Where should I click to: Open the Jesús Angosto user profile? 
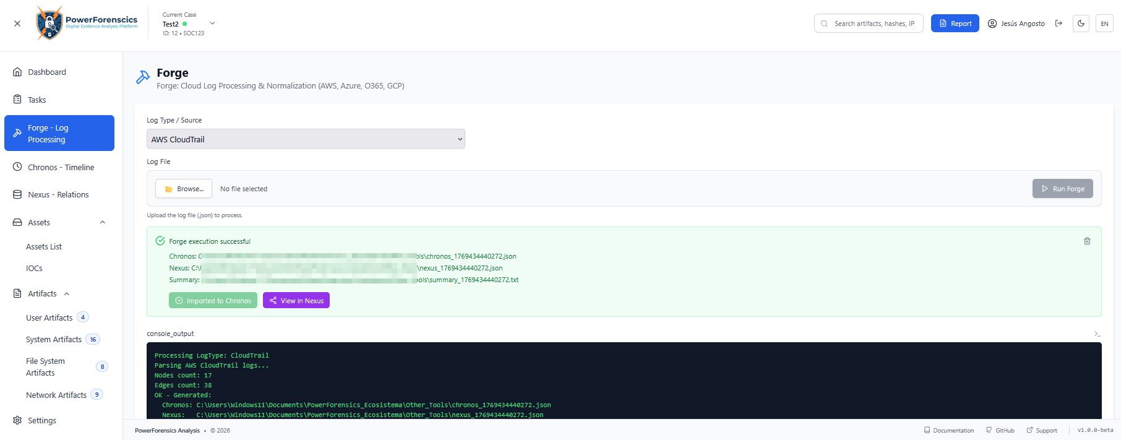click(x=1016, y=24)
